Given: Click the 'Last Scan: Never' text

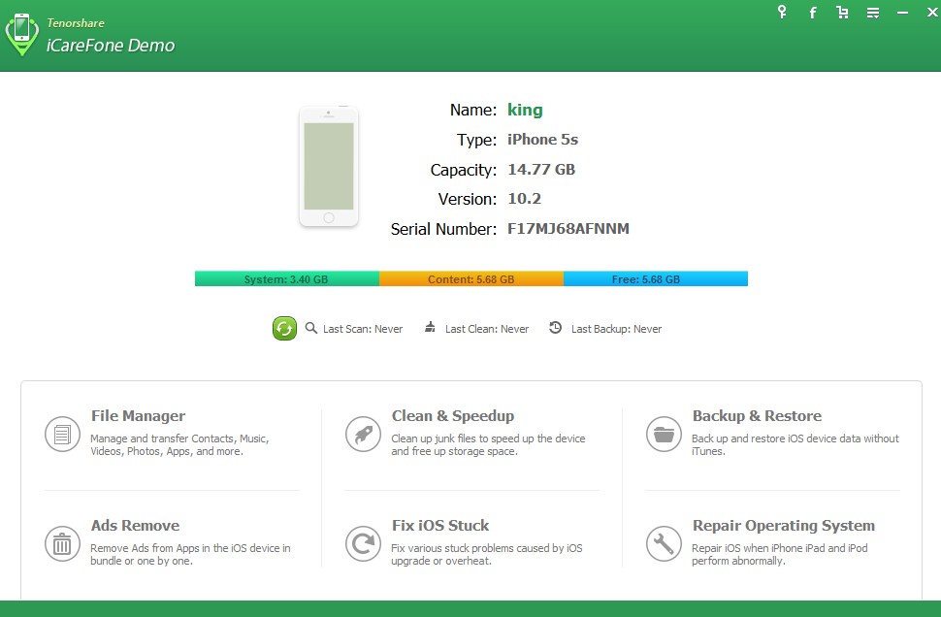Looking at the screenshot, I should click(x=363, y=329).
